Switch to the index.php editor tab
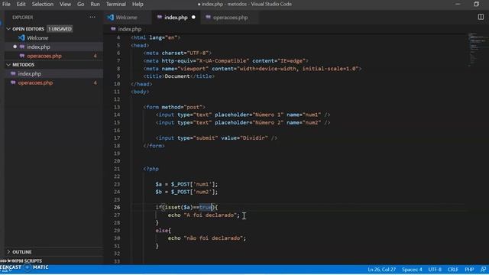The height and width of the screenshot is (275, 489). click(176, 18)
